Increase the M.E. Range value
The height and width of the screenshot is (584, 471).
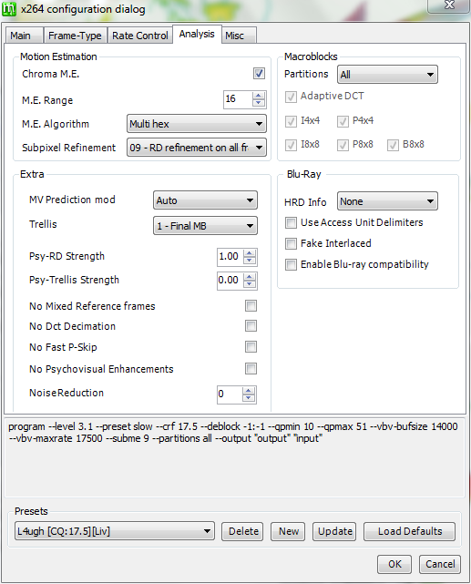pyautogui.click(x=258, y=96)
